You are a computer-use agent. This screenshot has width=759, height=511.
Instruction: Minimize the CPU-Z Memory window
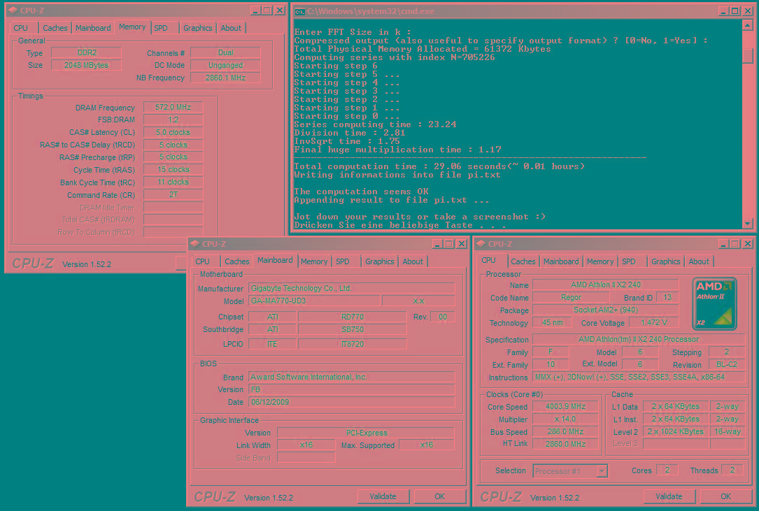coord(255,10)
